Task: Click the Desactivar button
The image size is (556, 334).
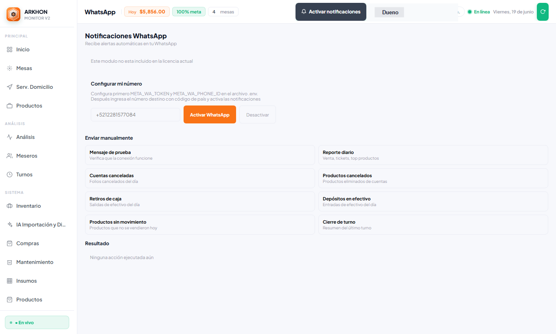Action: tap(258, 114)
